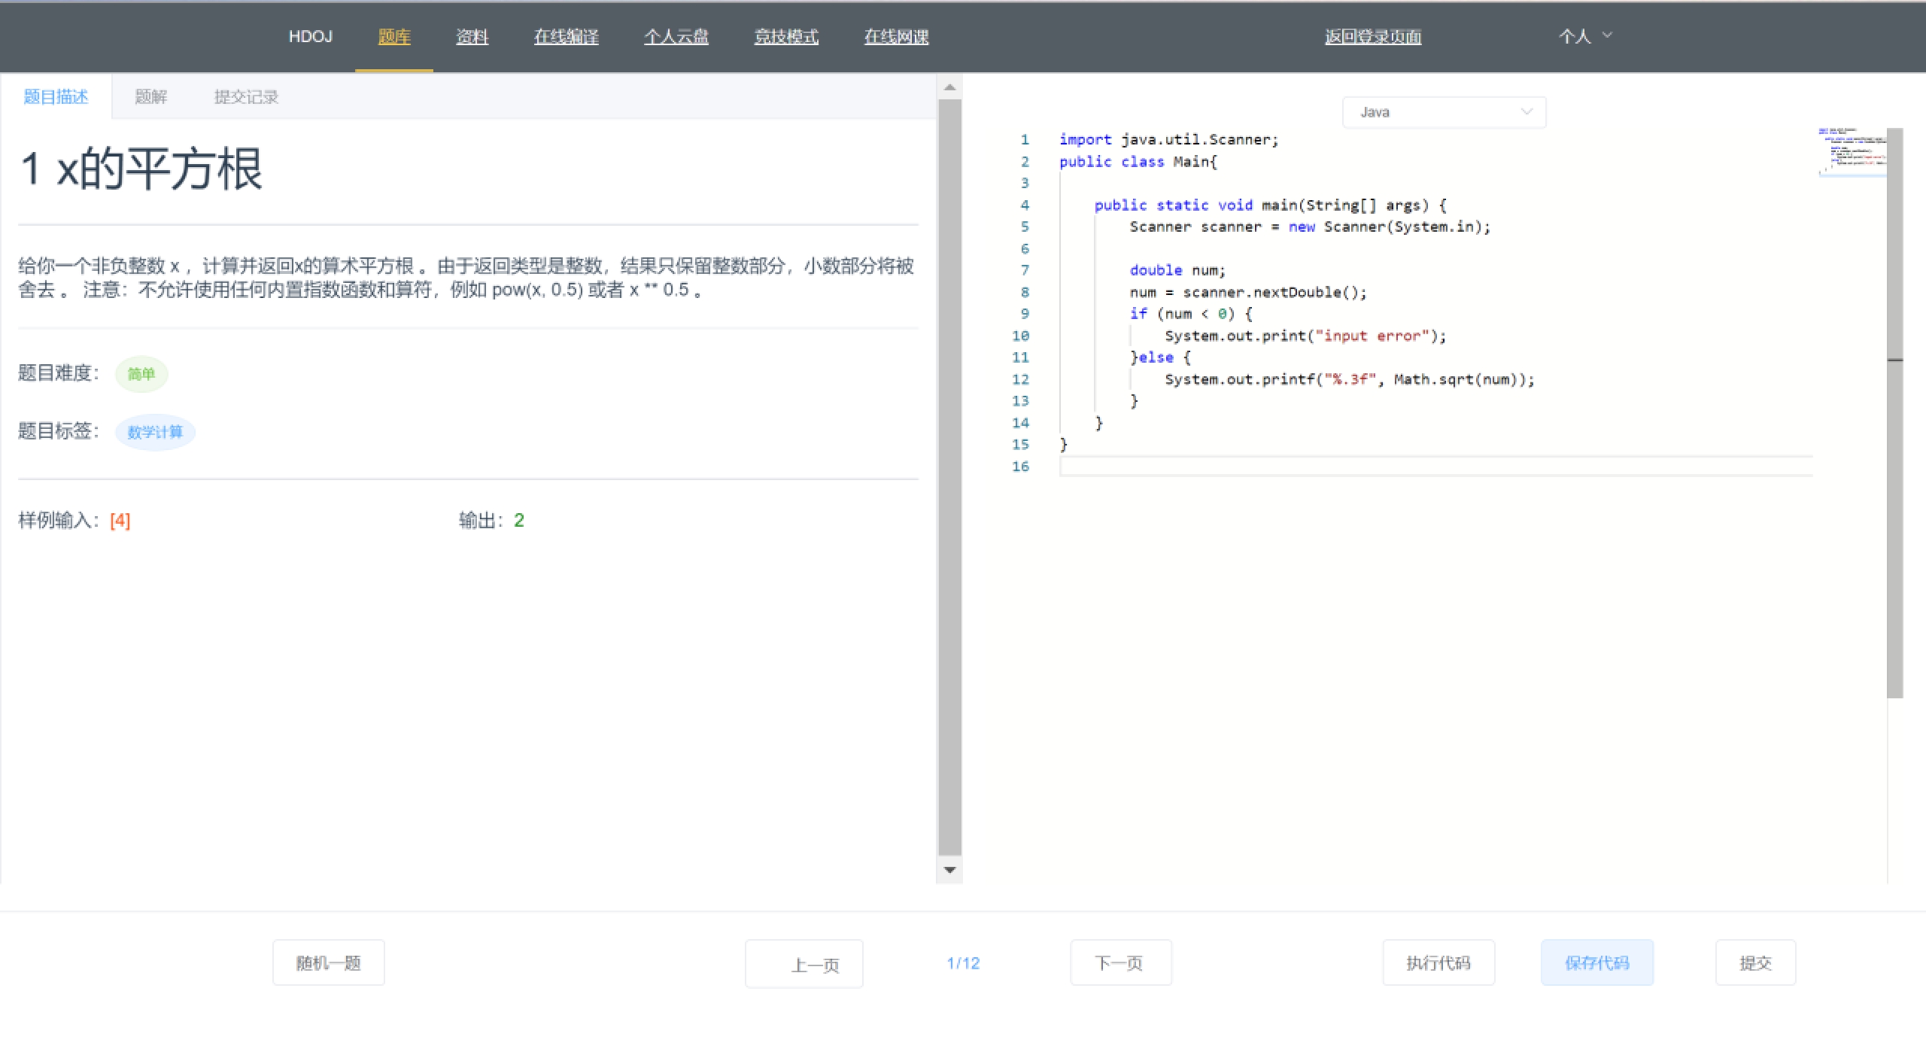Open the Java language dropdown
This screenshot has height=1052, width=1926.
(1444, 112)
